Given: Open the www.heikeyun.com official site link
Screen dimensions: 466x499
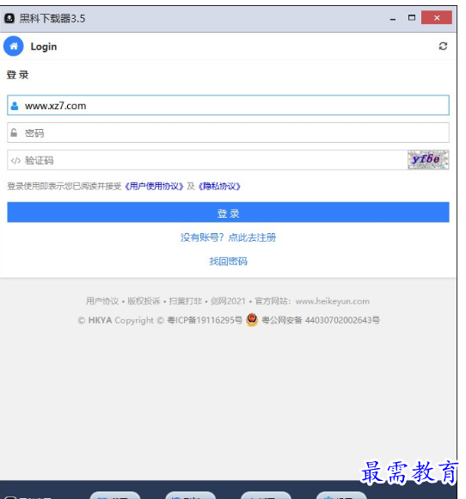Looking at the screenshot, I should pos(333,301).
